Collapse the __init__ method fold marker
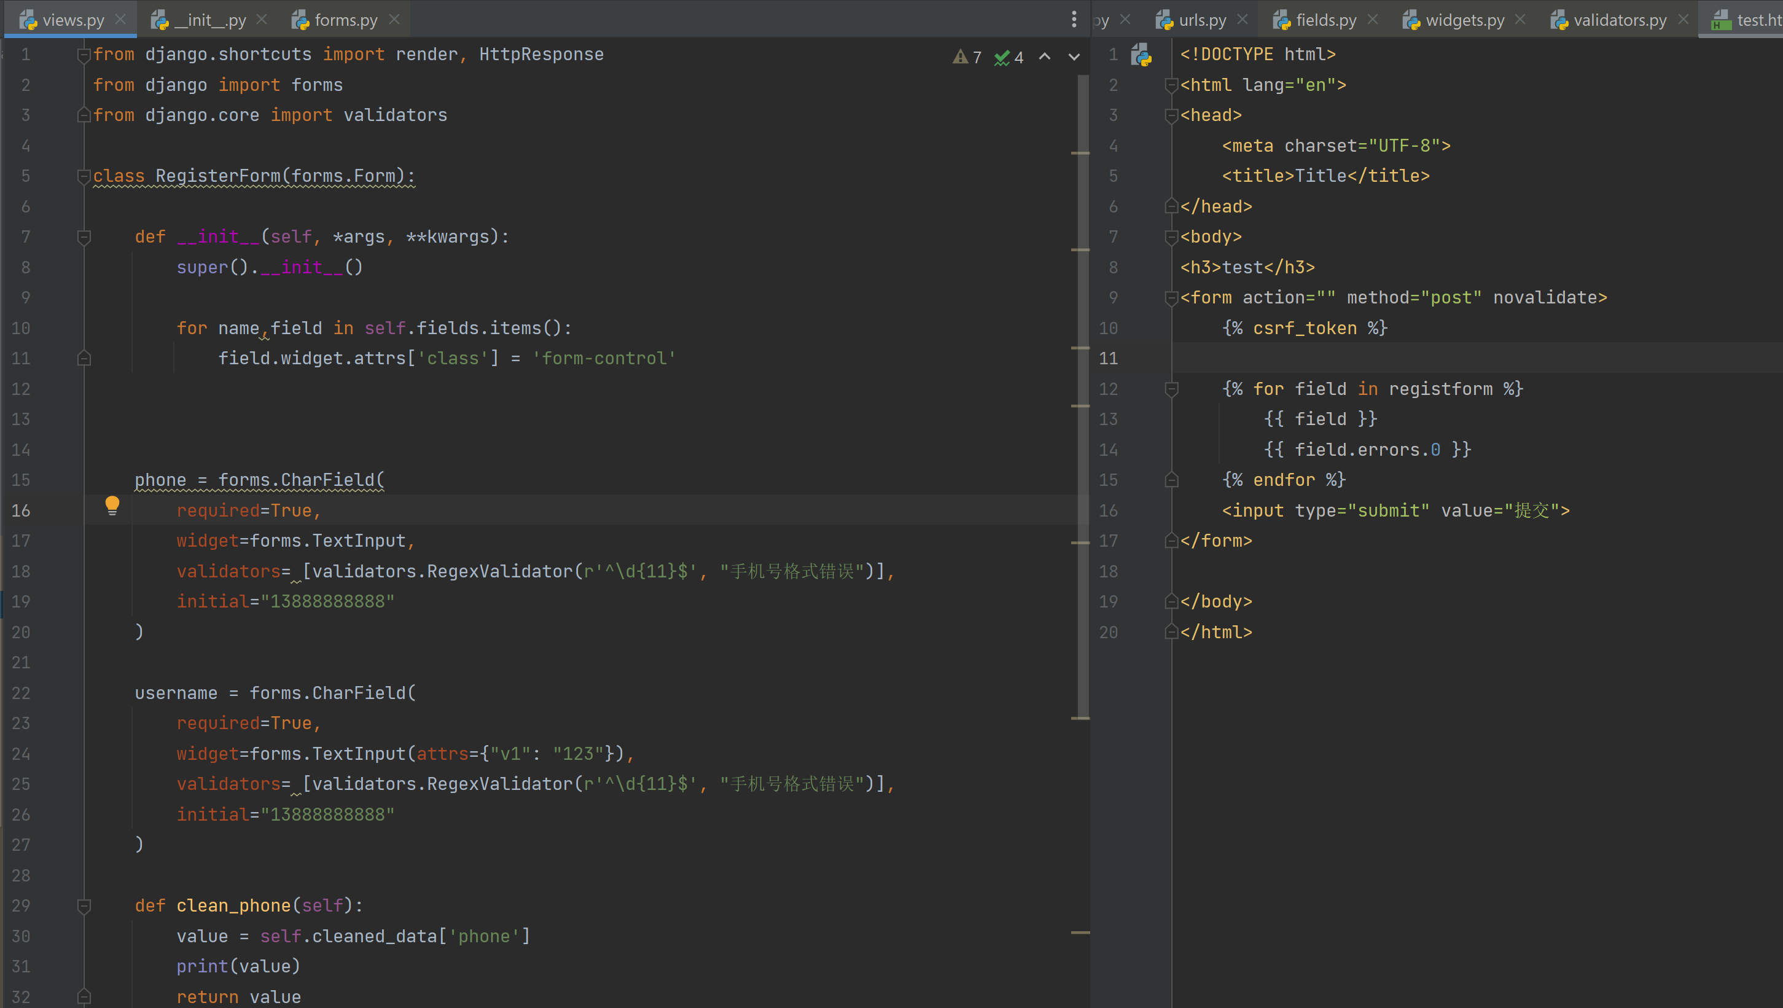This screenshot has width=1783, height=1008. [84, 236]
